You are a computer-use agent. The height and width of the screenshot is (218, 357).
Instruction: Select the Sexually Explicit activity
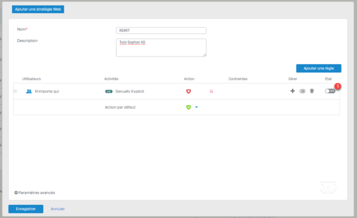pos(130,91)
